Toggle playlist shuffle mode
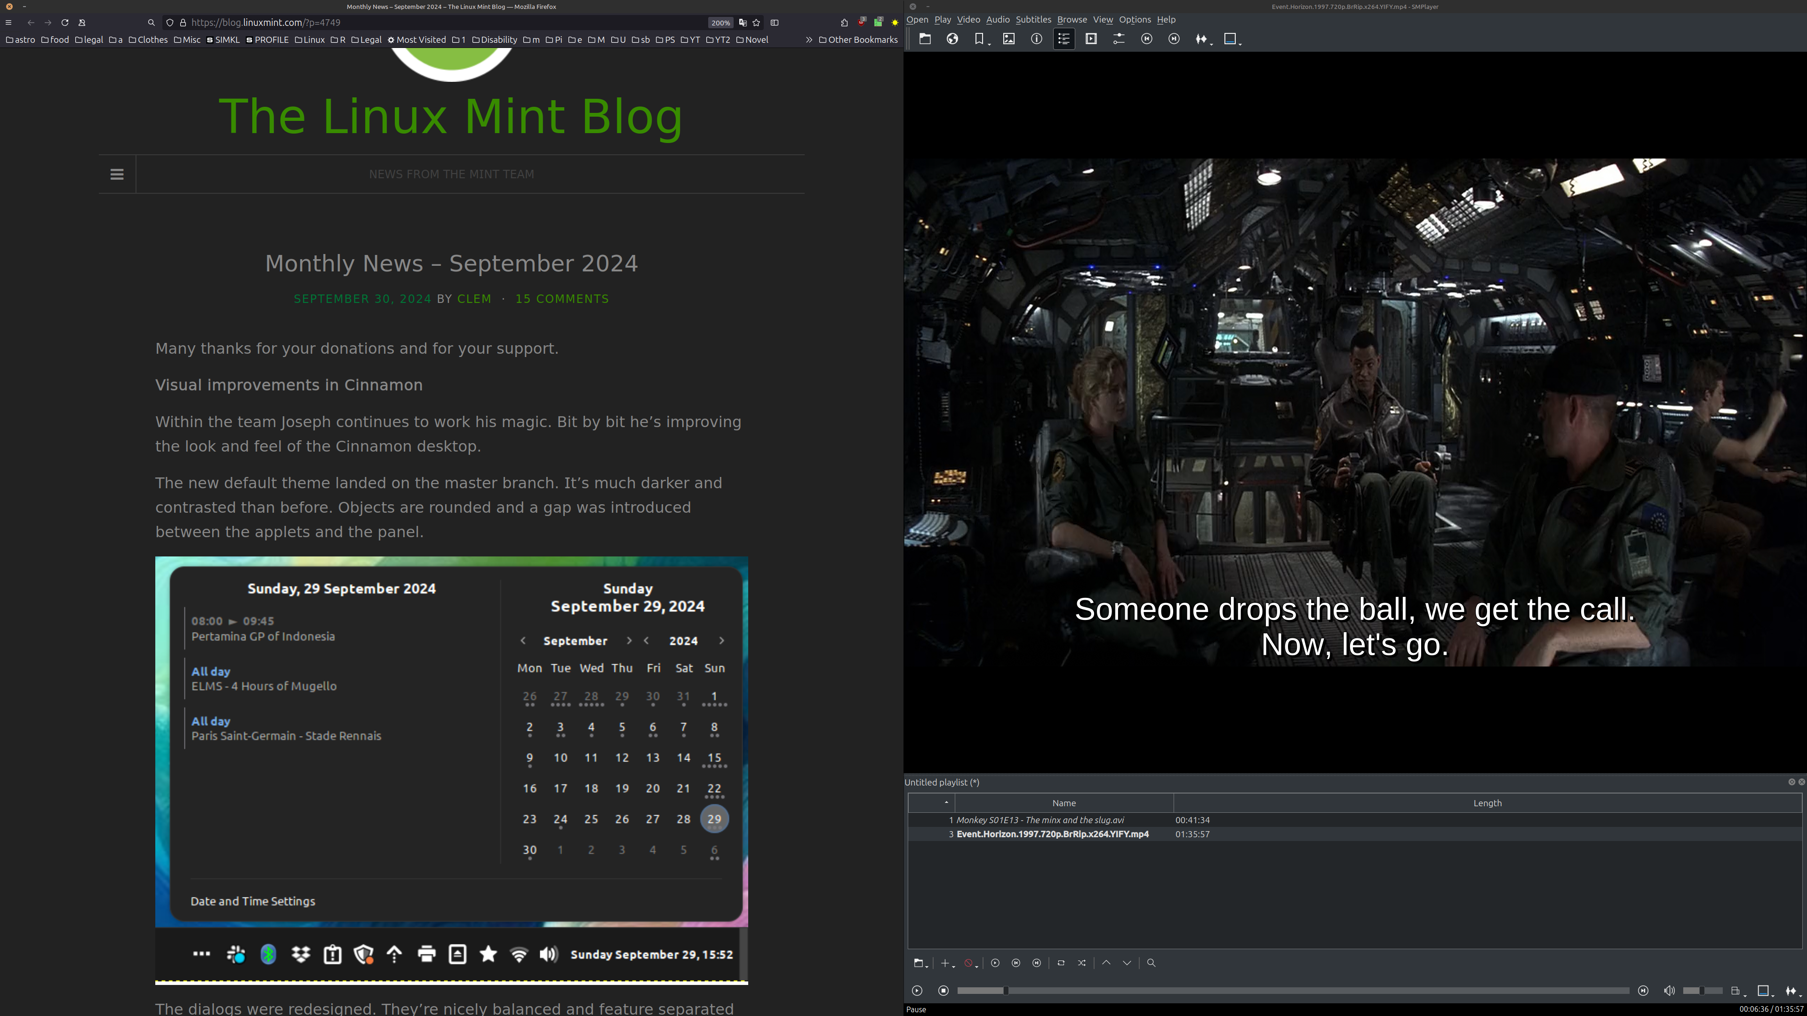The width and height of the screenshot is (1807, 1016). click(1082, 963)
